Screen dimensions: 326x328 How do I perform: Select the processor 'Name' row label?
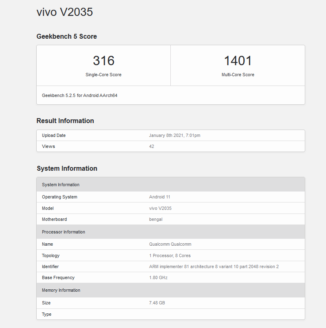click(x=48, y=244)
